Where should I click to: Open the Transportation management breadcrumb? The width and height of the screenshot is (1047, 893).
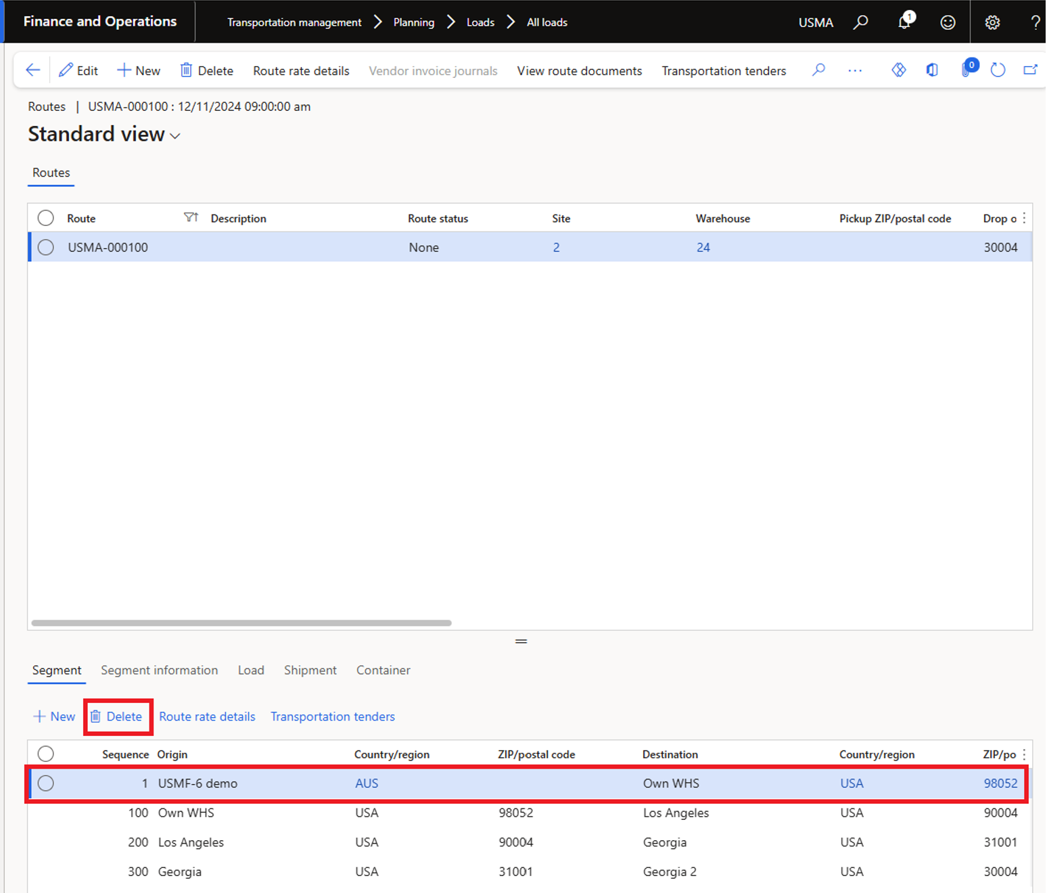click(294, 22)
